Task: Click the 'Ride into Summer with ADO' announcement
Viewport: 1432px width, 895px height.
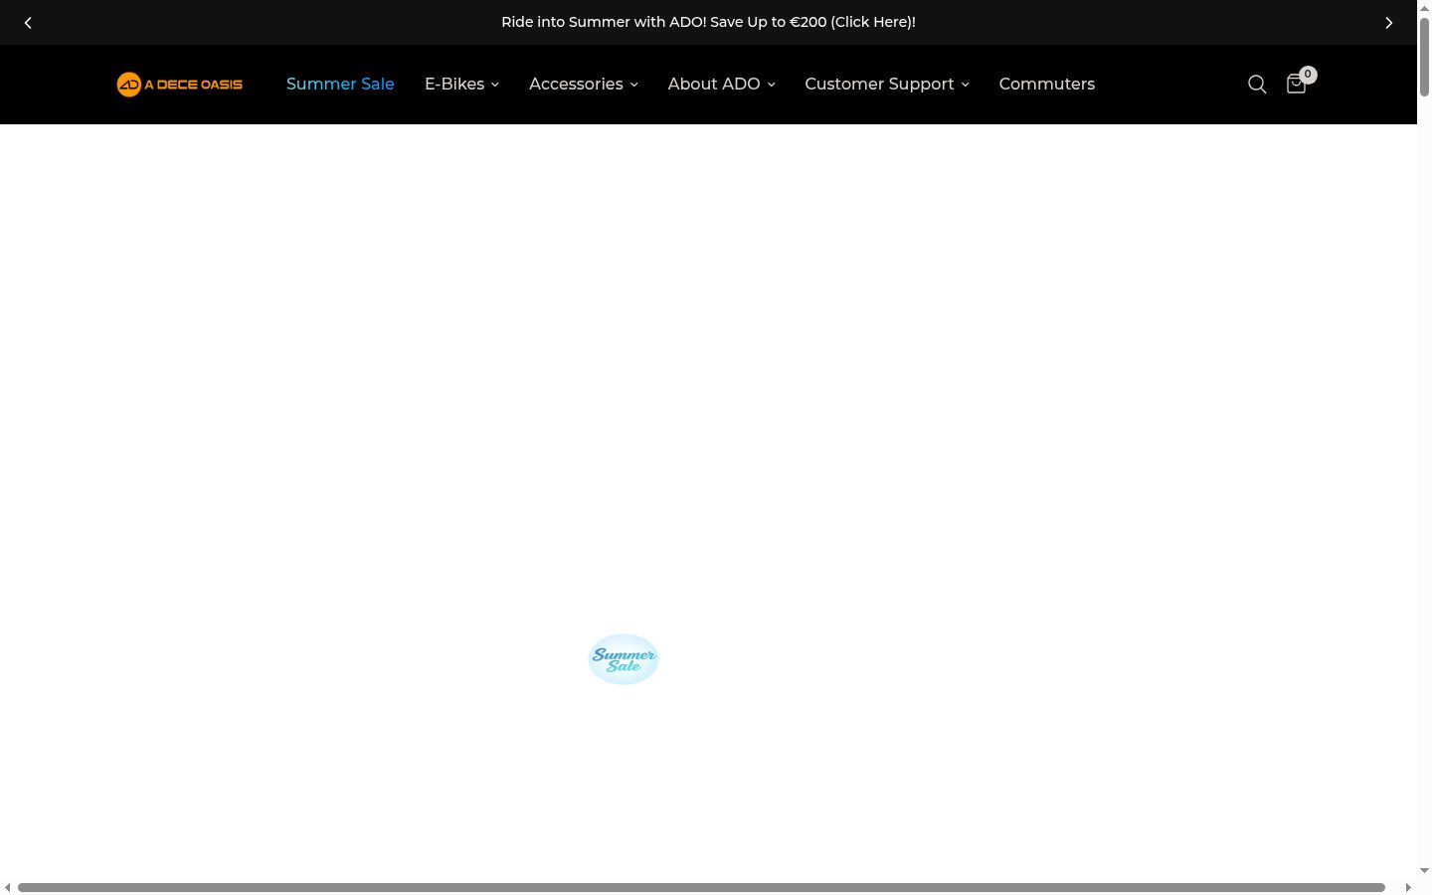Action: [x=708, y=22]
